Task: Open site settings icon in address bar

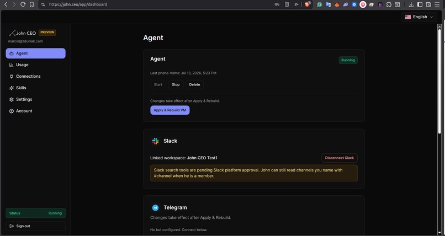Action: click(43, 4)
